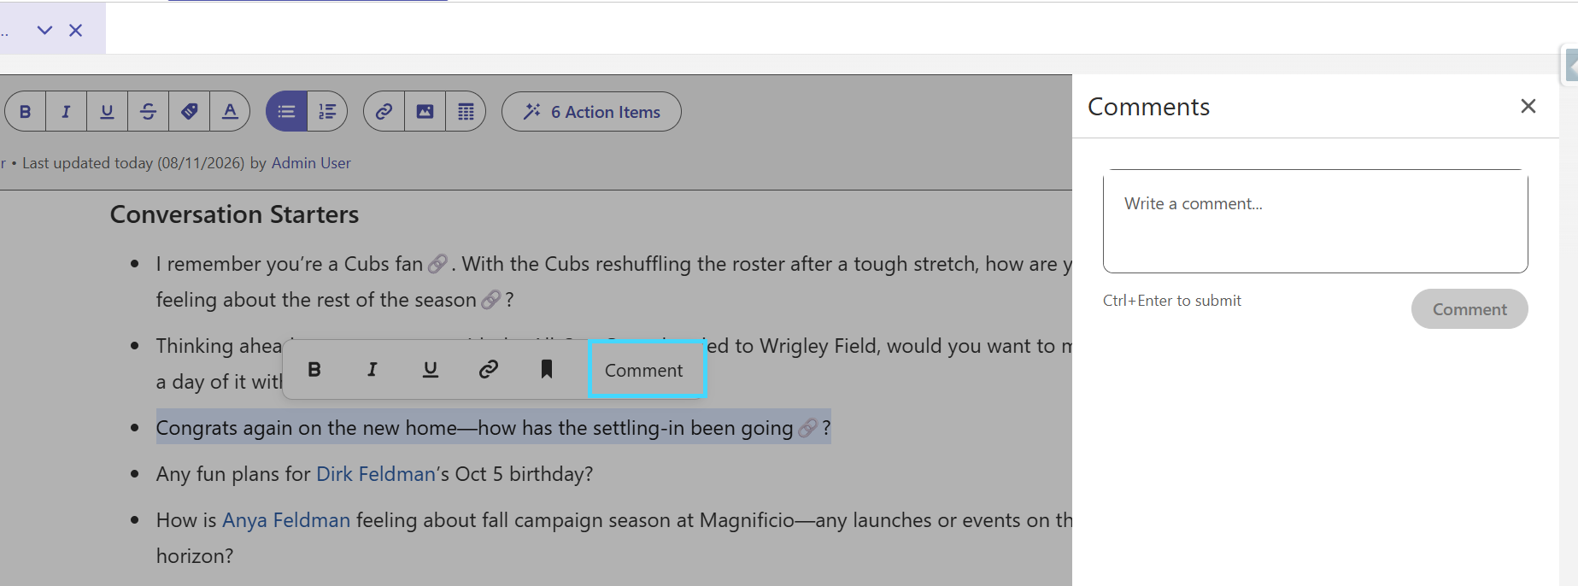
Task: Toggle italic in the main toolbar
Action: click(x=66, y=112)
